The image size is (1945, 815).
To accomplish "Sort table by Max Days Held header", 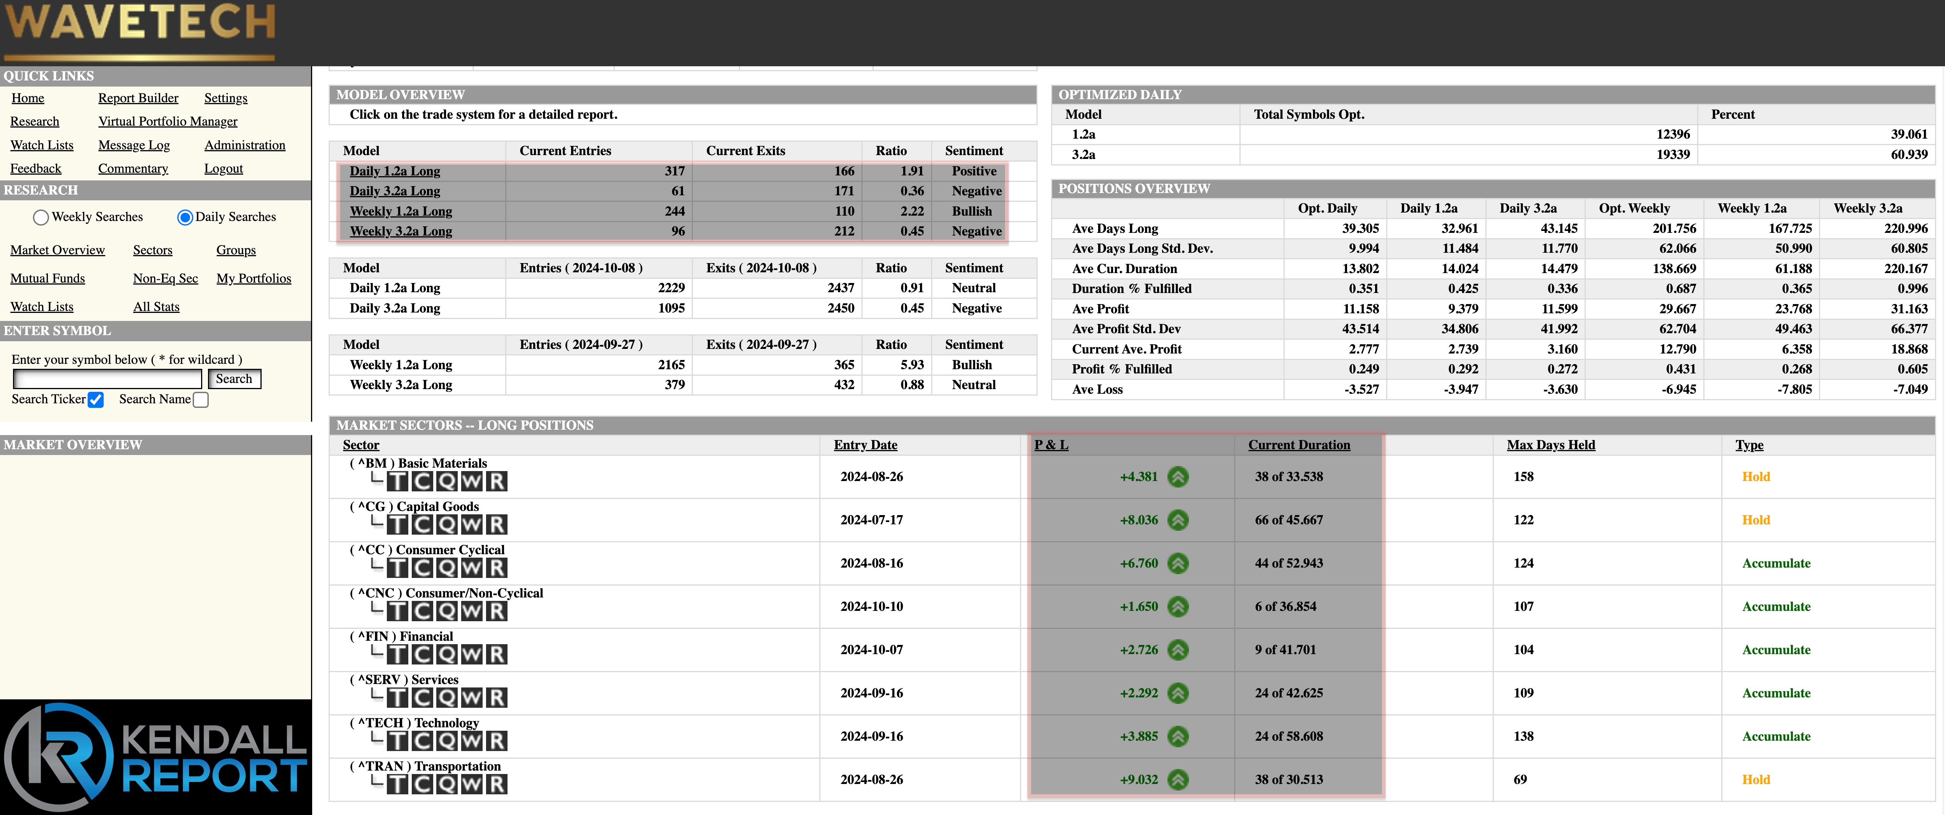I will (x=1551, y=445).
